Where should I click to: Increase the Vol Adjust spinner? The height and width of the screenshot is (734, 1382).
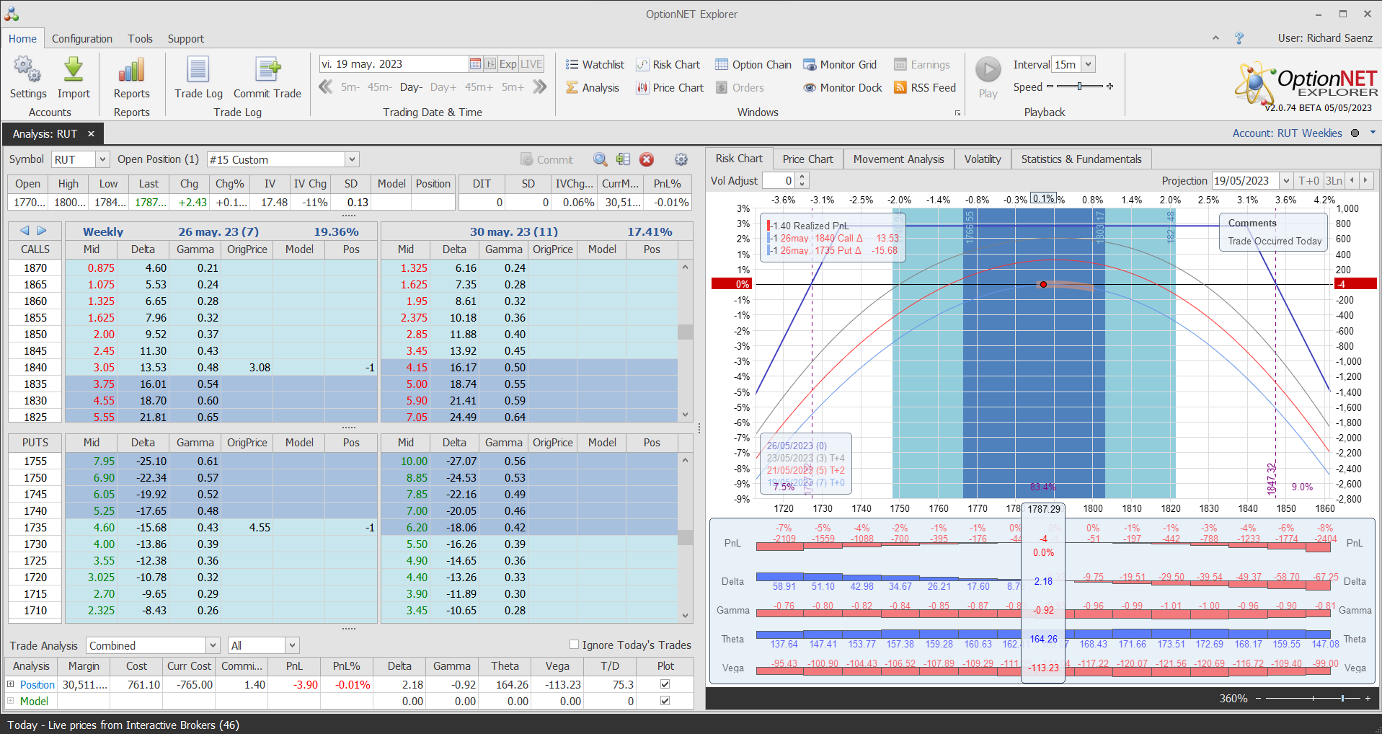pos(802,177)
